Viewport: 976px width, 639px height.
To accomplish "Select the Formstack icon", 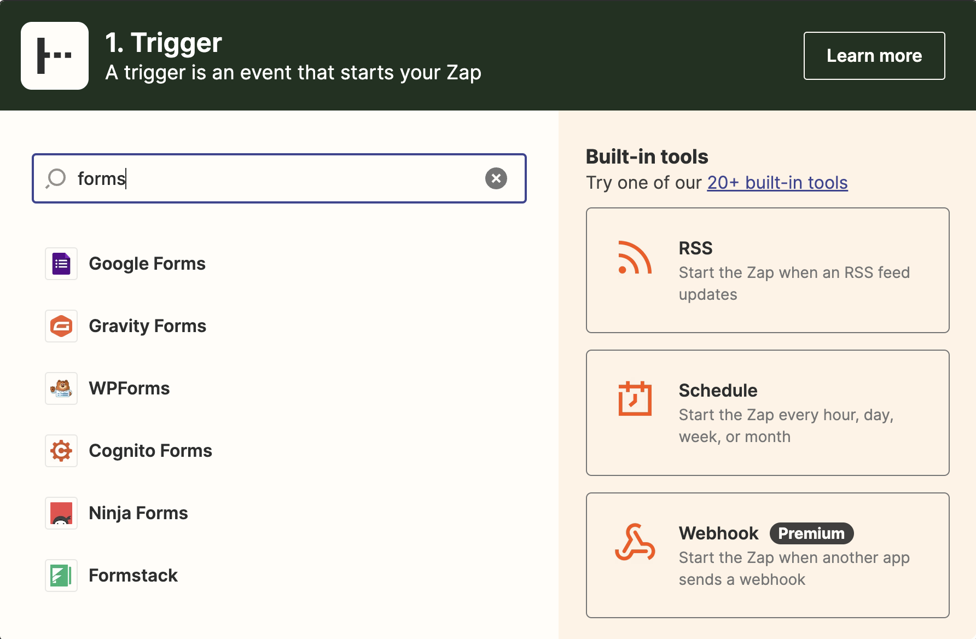I will pyautogui.click(x=61, y=576).
